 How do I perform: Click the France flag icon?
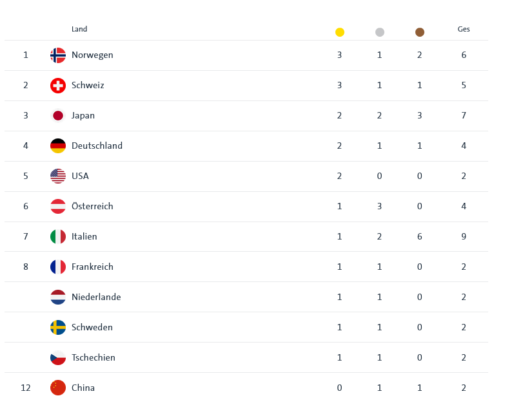coord(58,267)
